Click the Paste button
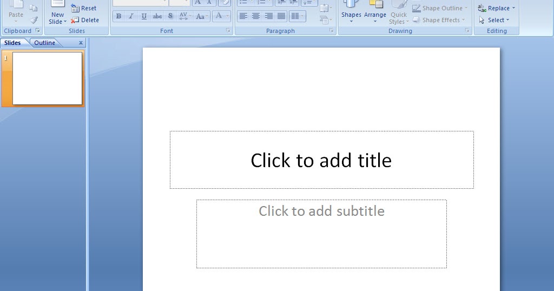The height and width of the screenshot is (291, 554). [16, 12]
